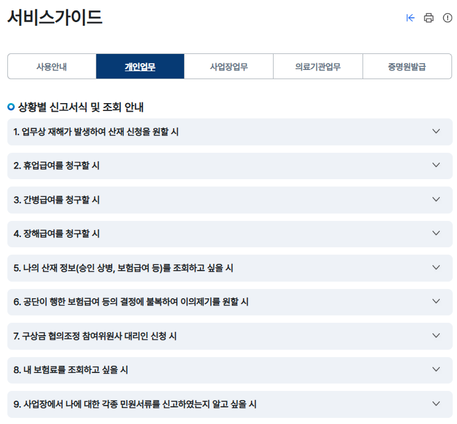Click the 서비스가이드 page heading
The height and width of the screenshot is (424, 457).
pyautogui.click(x=55, y=18)
